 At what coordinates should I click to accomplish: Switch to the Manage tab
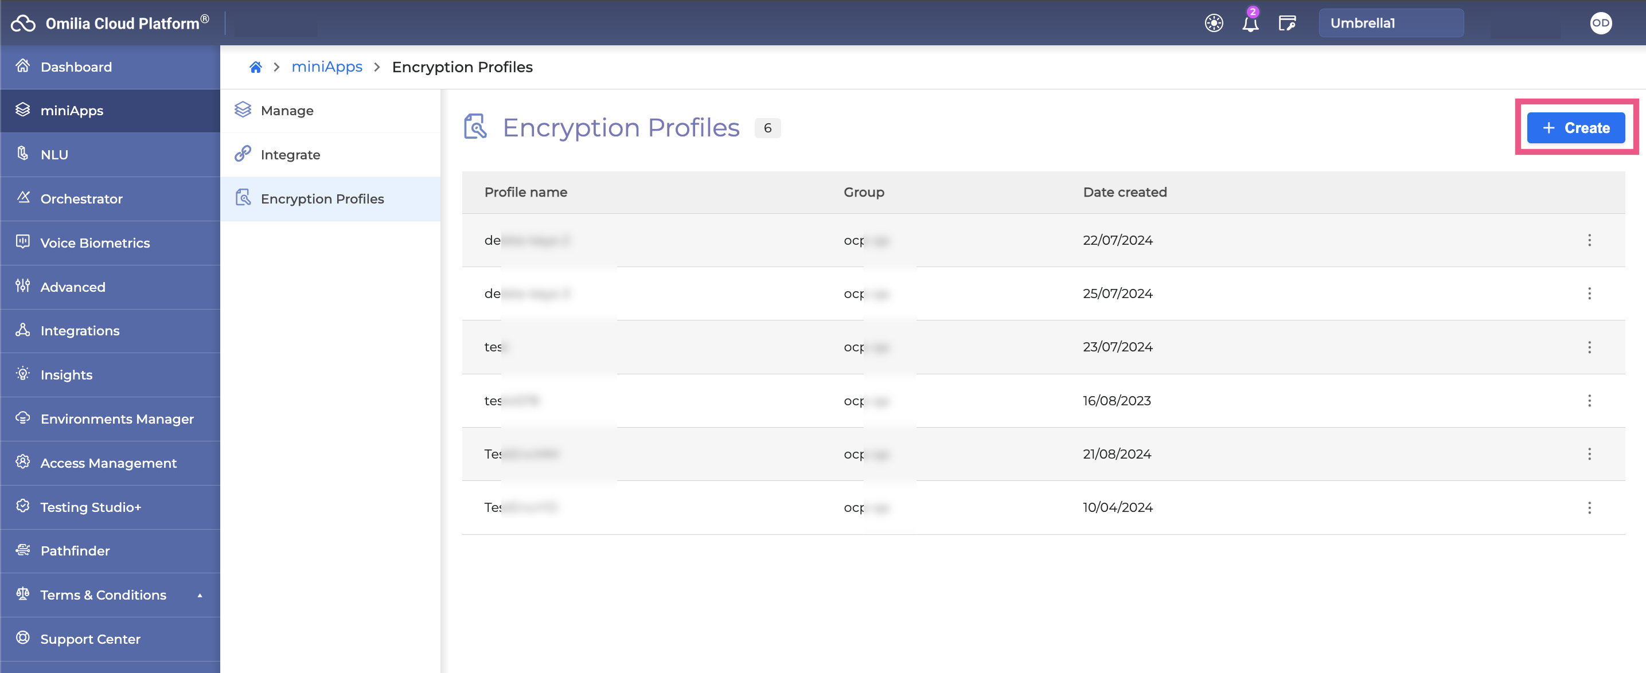286,110
